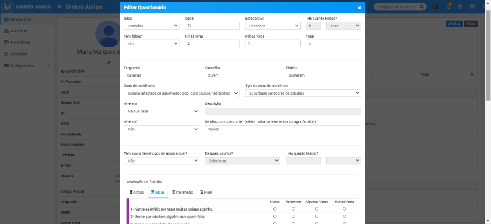Click the notifications bell icon
Viewport: 491px width, 224px height.
[x=448, y=7]
